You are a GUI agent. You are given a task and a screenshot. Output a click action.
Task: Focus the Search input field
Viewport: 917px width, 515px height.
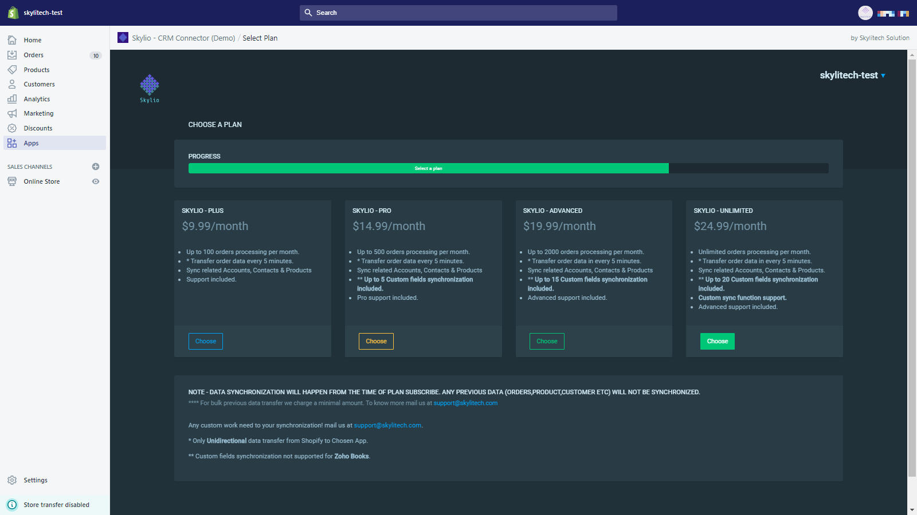[458, 13]
